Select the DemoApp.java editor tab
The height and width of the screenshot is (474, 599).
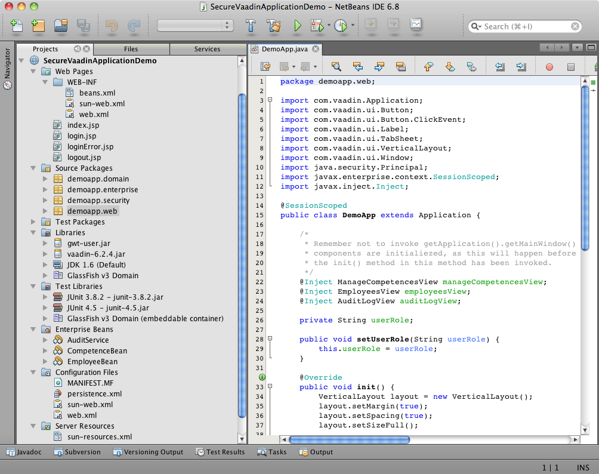(x=285, y=49)
